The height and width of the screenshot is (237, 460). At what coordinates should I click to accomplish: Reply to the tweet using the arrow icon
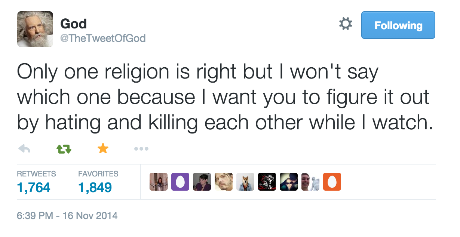pos(24,149)
